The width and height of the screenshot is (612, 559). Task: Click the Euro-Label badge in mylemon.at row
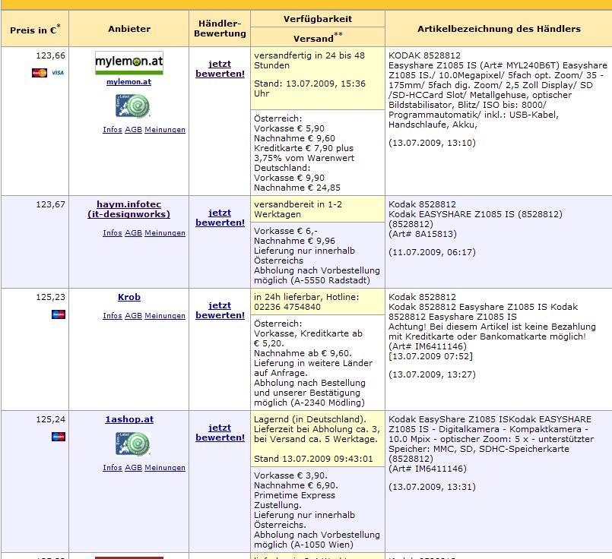point(133,106)
